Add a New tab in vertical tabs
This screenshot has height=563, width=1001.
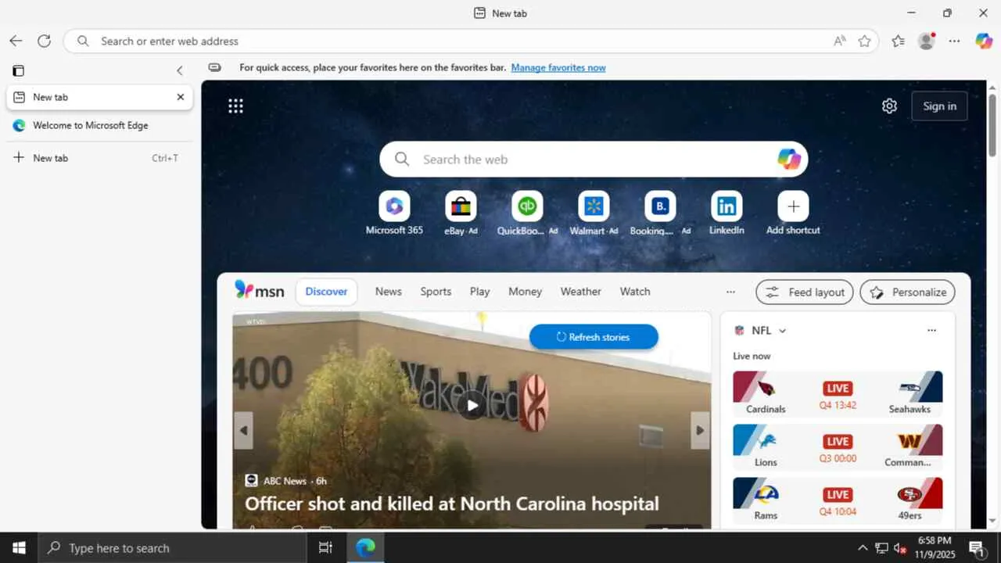pos(99,158)
